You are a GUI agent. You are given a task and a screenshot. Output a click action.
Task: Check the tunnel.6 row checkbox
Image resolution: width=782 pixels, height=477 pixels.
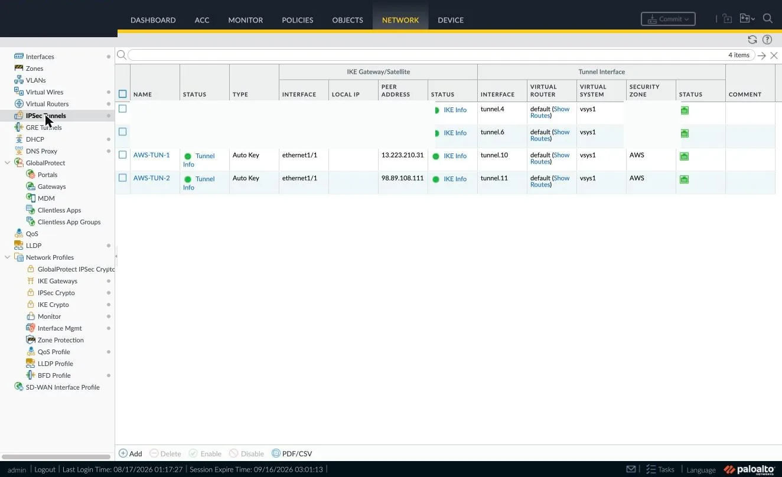pos(123,132)
